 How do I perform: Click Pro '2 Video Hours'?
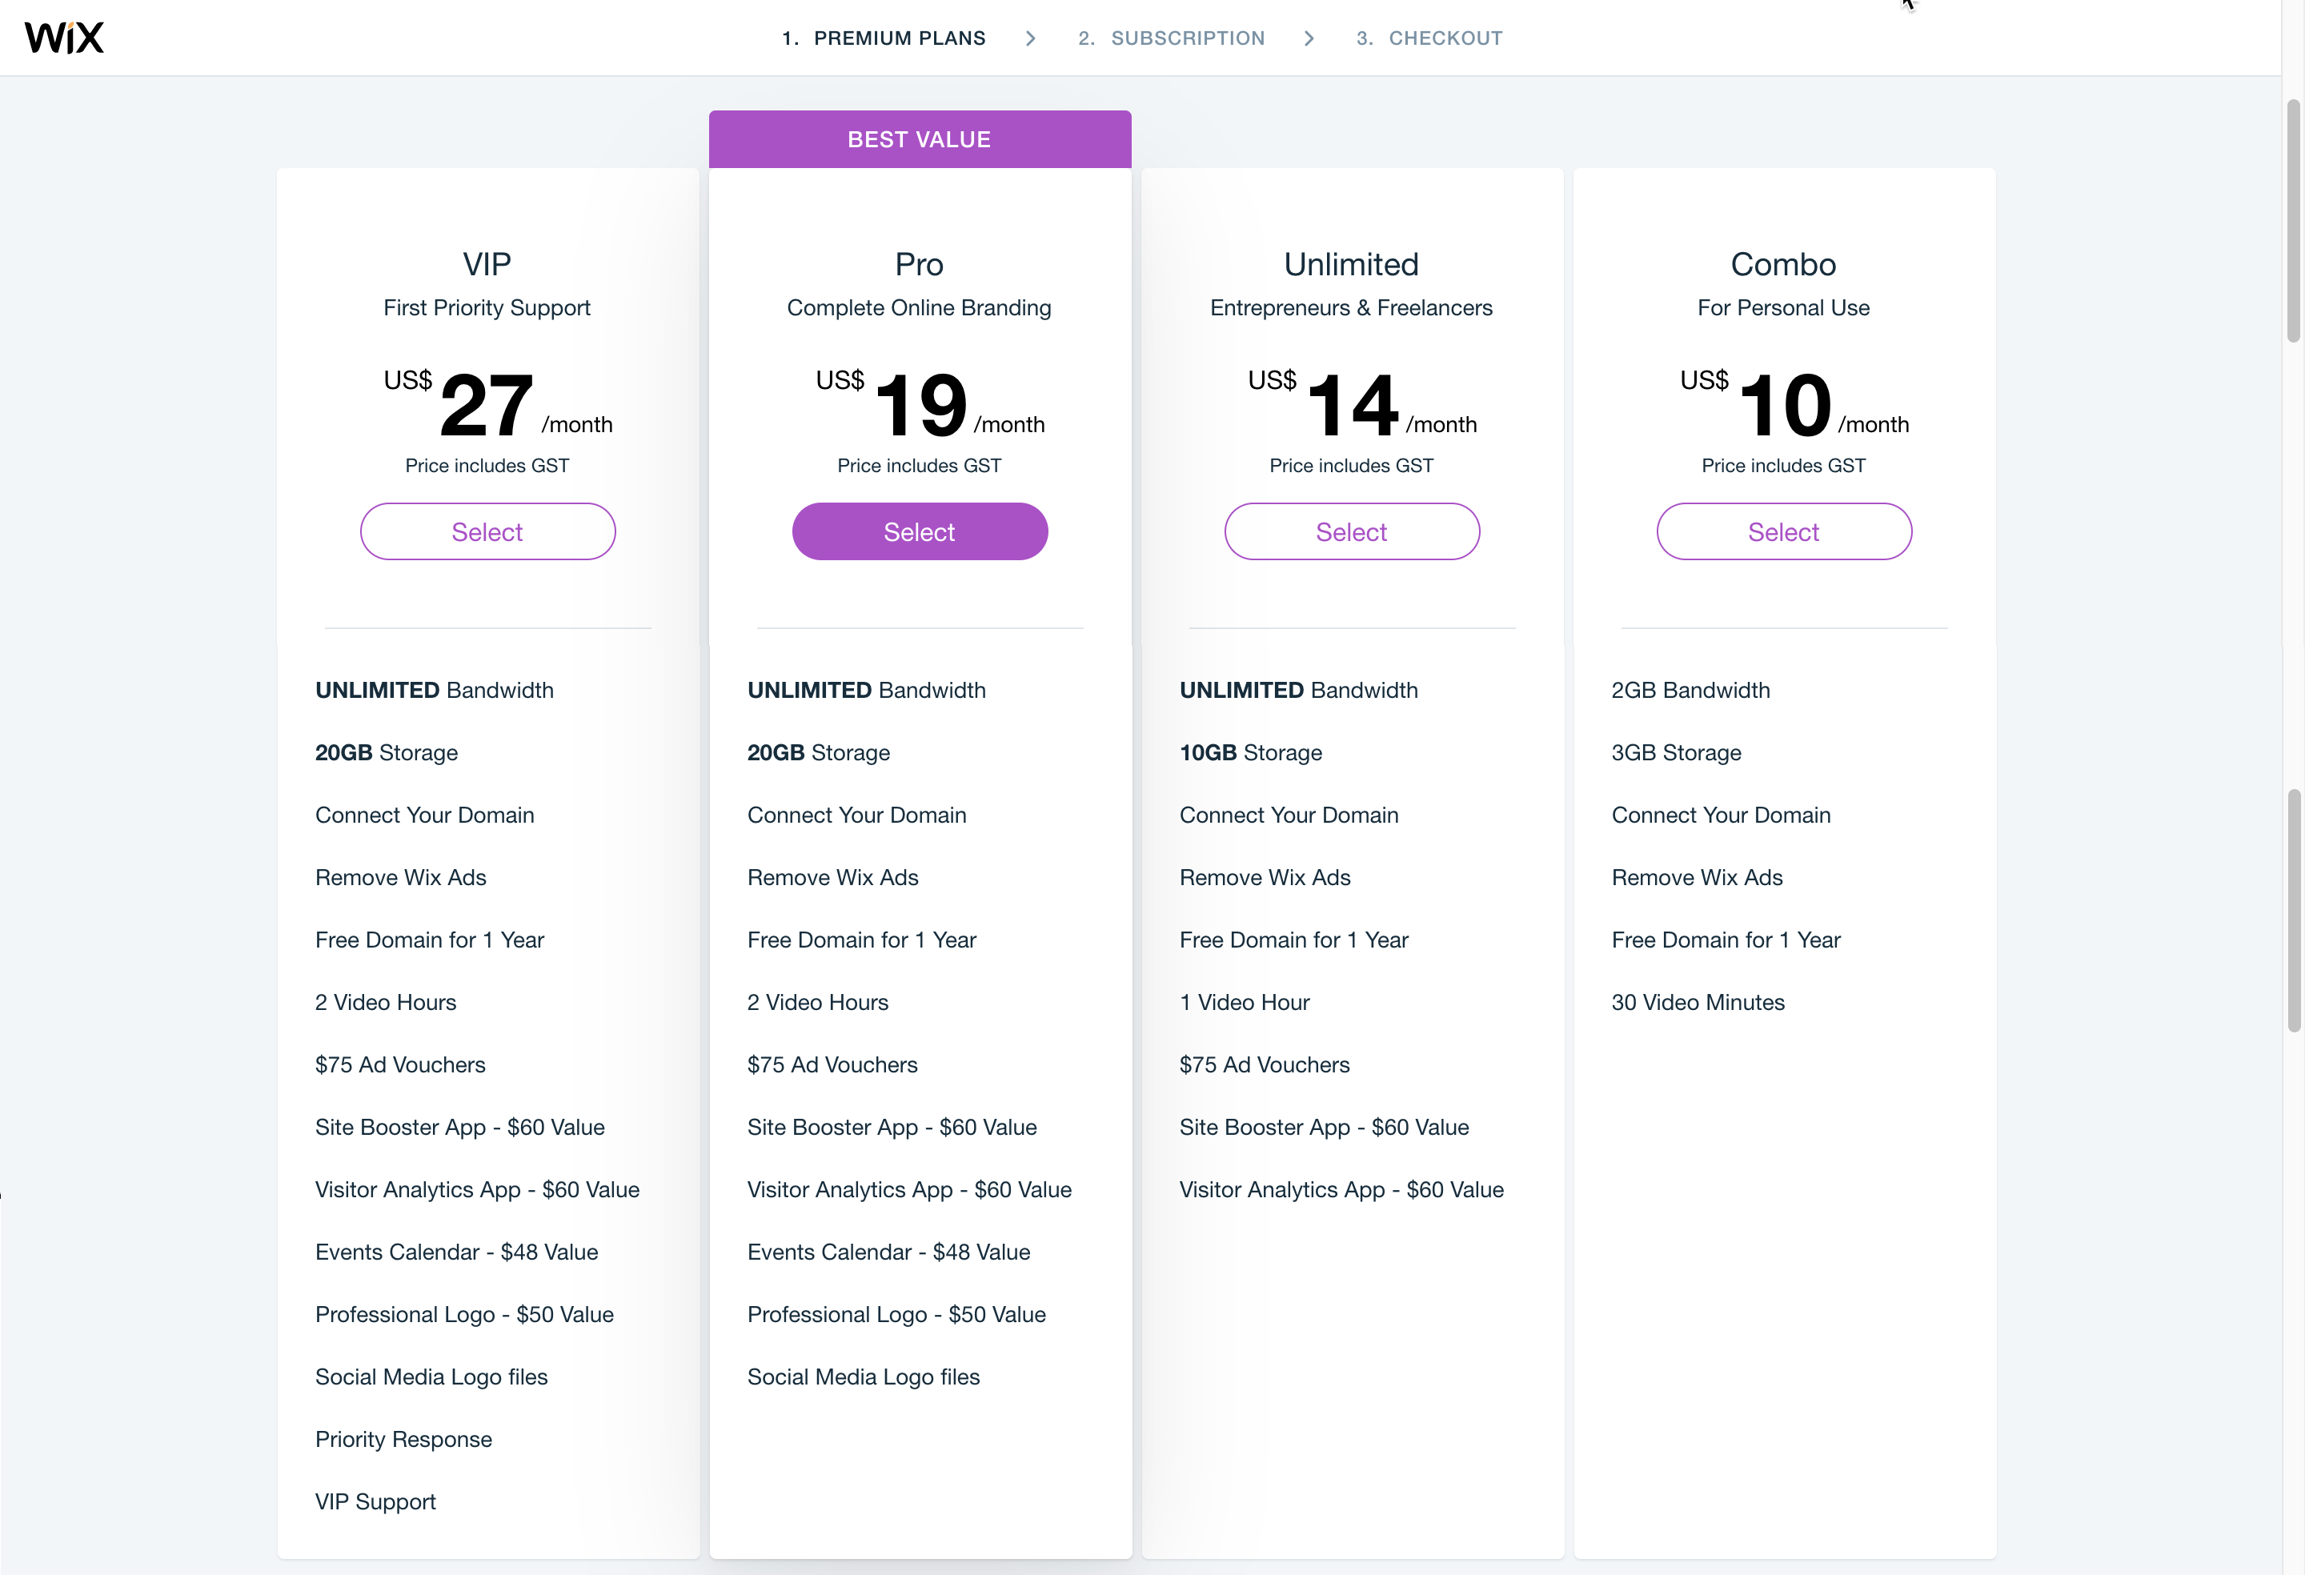[x=817, y=1002]
